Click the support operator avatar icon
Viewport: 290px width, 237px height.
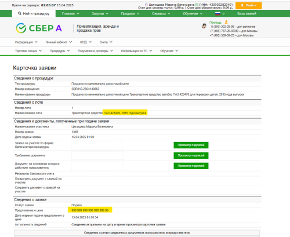point(204,25)
